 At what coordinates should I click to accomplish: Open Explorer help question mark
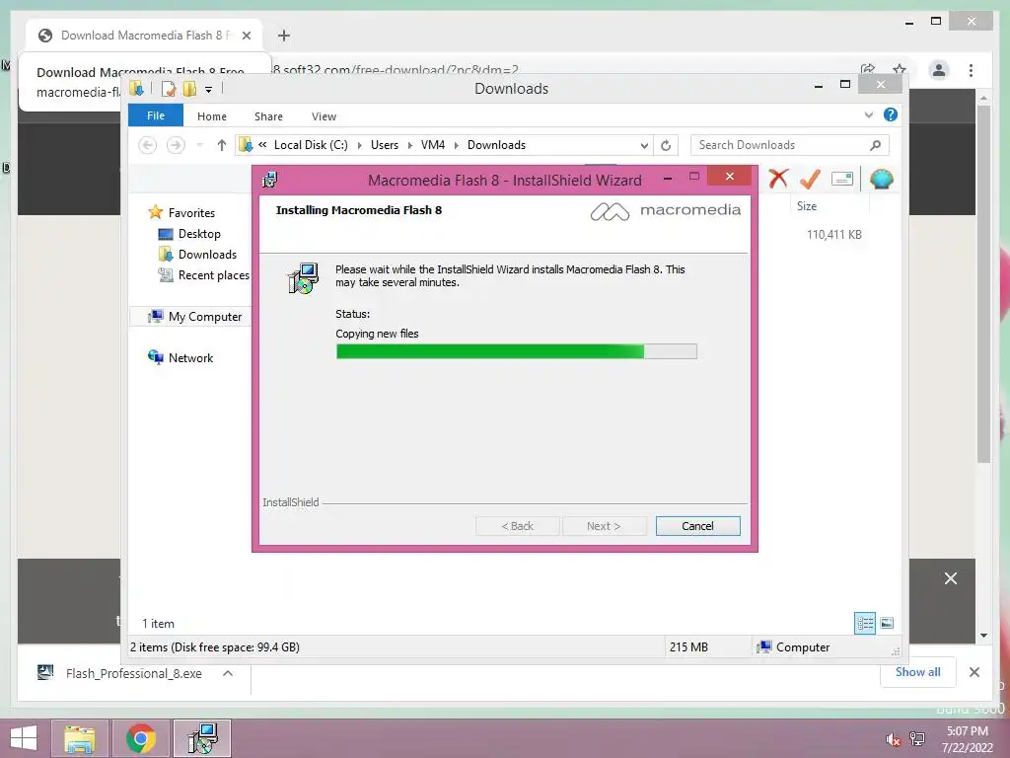click(x=891, y=114)
